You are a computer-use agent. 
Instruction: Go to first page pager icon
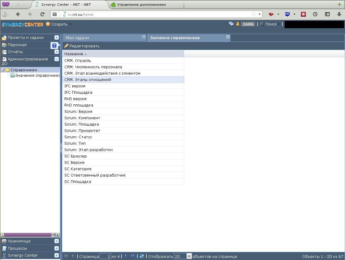point(66,256)
